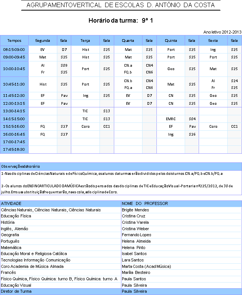Click the 'Quinta' column header

point(171,40)
